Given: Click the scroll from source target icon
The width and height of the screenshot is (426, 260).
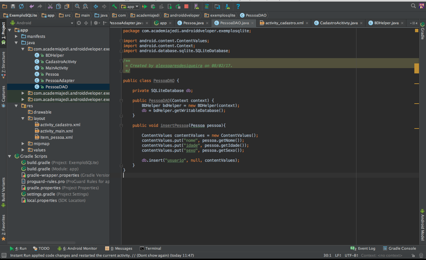Looking at the screenshot, I should (x=79, y=23).
